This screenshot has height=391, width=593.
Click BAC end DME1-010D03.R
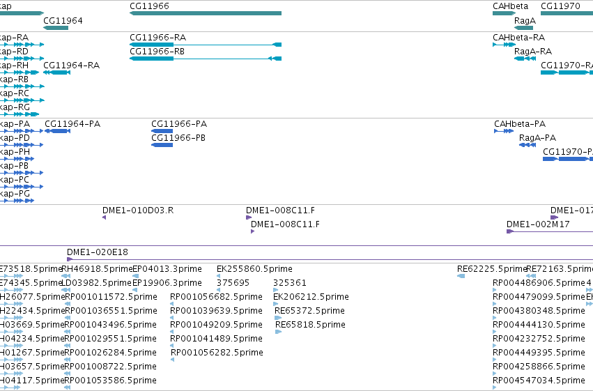[104, 217]
